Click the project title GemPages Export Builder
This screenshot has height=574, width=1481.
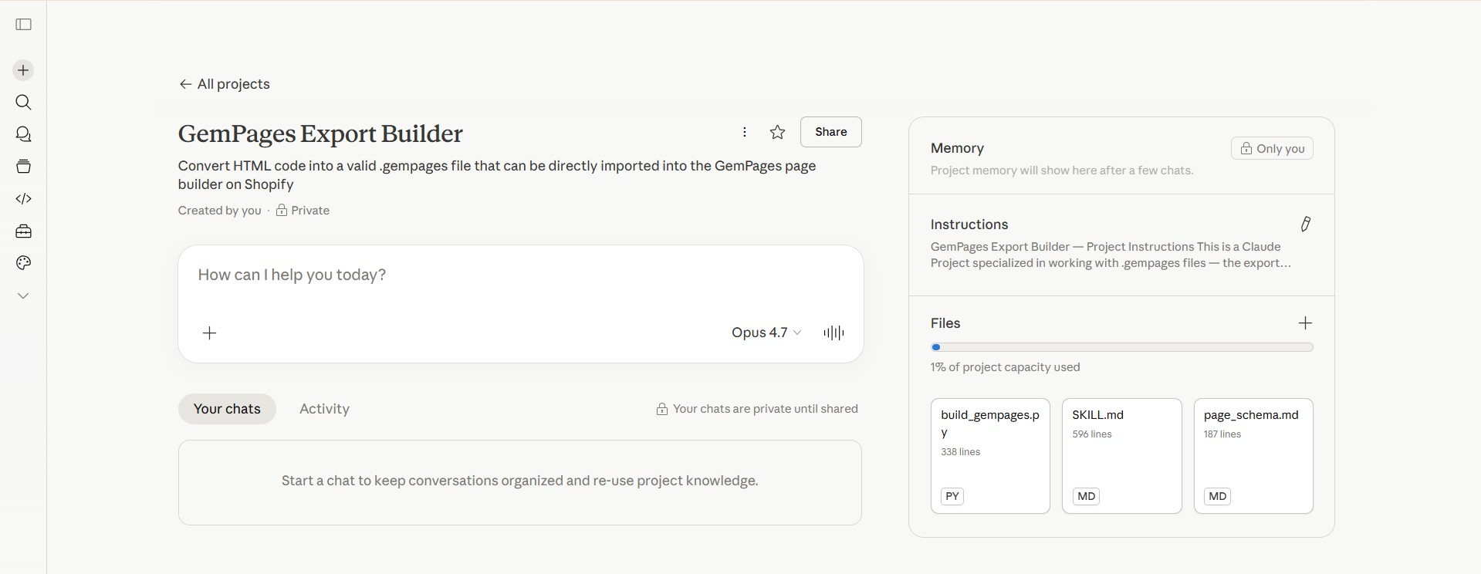pyautogui.click(x=320, y=133)
